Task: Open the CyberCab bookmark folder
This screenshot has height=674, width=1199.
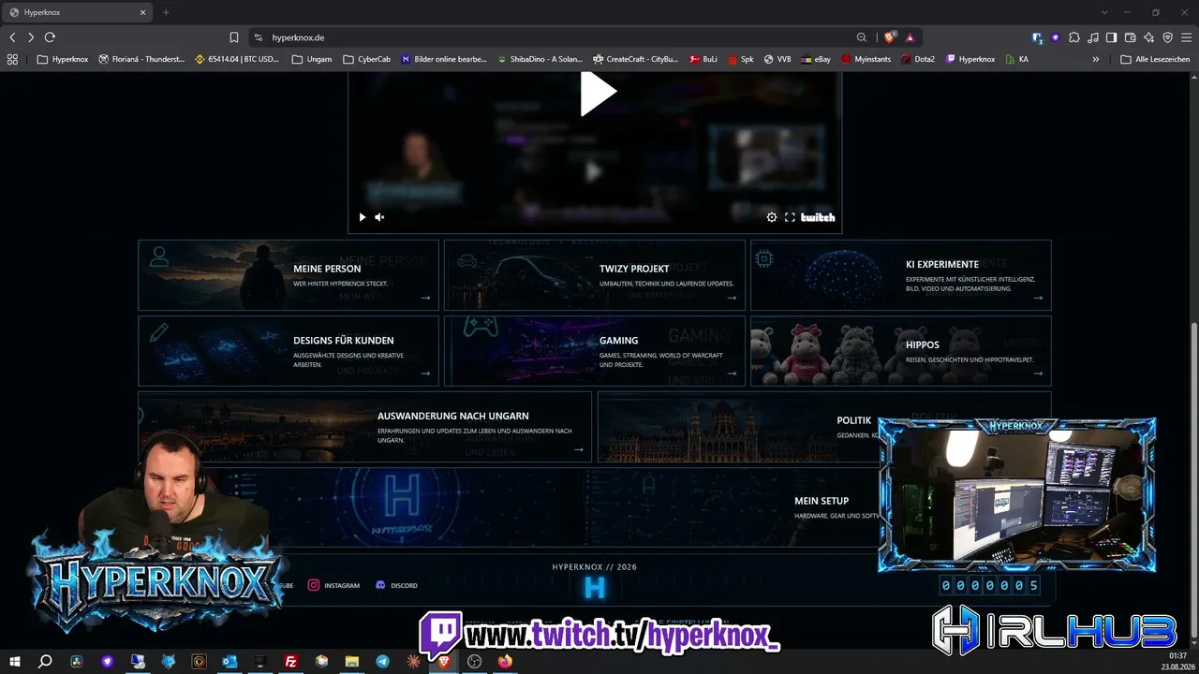Action: (366, 59)
